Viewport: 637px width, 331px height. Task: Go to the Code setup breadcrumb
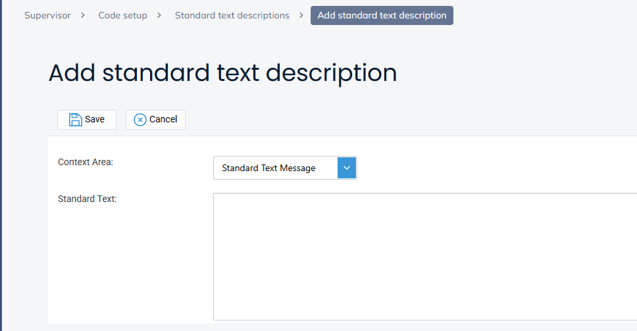point(123,15)
